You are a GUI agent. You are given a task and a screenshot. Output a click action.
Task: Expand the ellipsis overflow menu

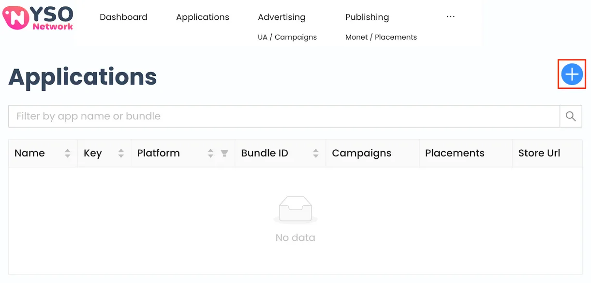click(450, 16)
